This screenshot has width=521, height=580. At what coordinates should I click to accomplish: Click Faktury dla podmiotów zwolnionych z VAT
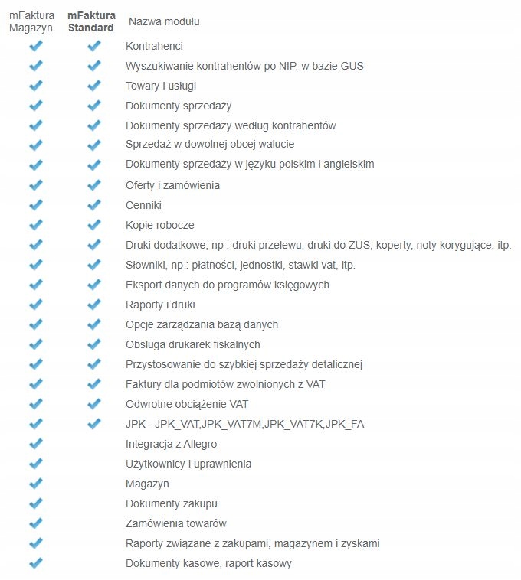(x=232, y=384)
